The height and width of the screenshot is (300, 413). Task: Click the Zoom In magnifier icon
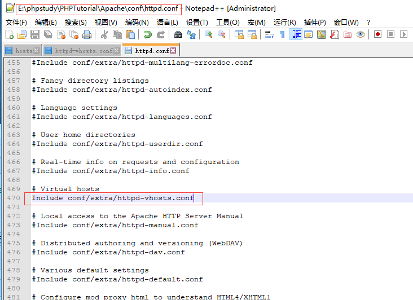[x=209, y=34]
